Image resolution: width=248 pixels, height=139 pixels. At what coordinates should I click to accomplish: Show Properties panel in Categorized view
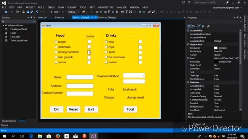[x=189, y=26]
